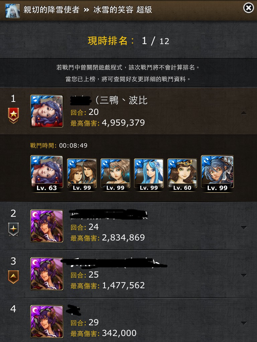Select the two-girls Lv. 99 card
Screen dimensions: 257x342
82,175
